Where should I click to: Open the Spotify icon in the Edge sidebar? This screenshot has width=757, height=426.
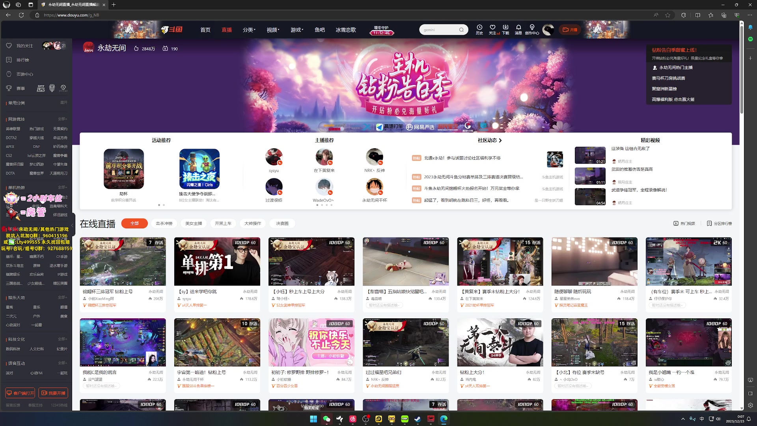pos(750,39)
